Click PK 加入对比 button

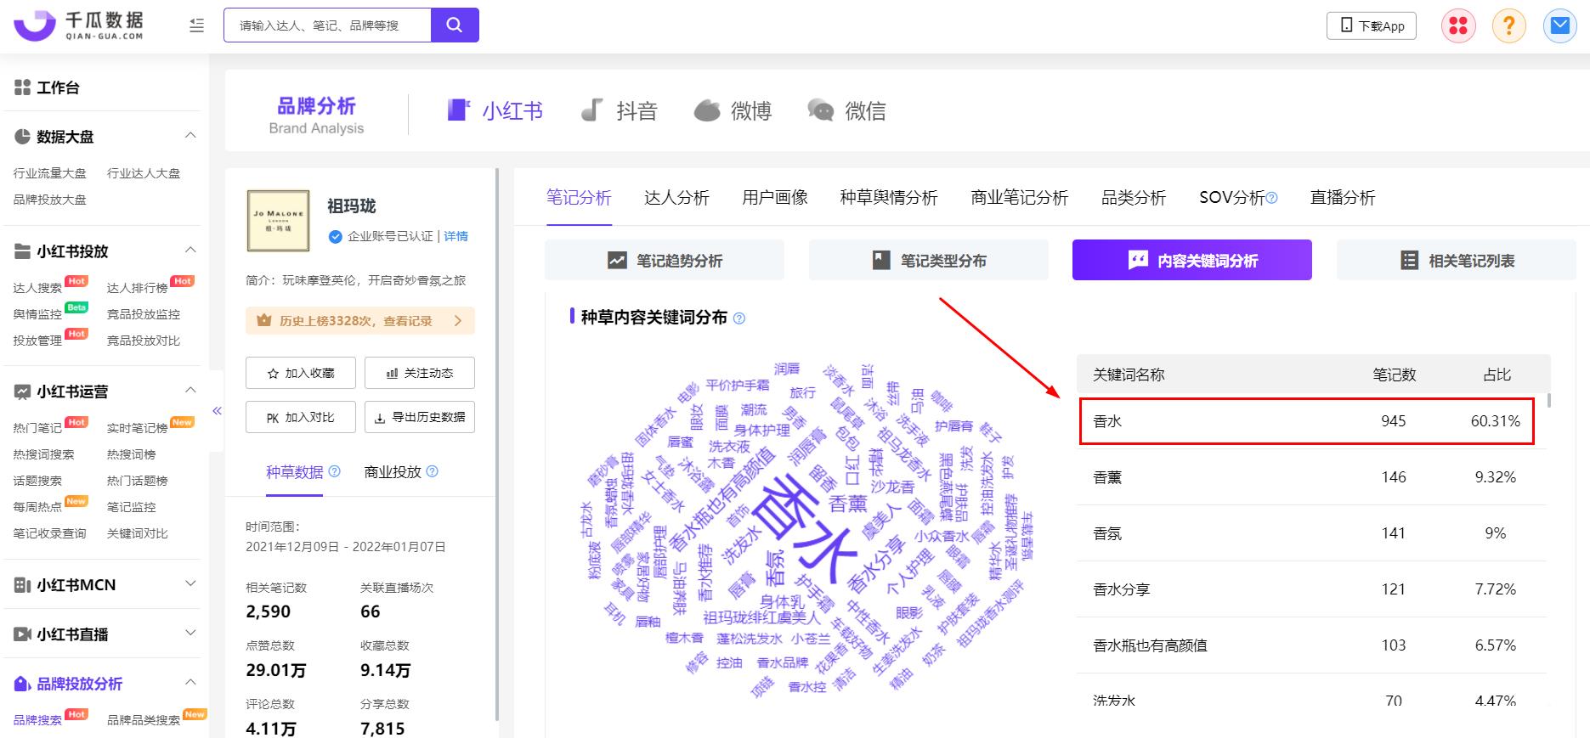click(301, 417)
